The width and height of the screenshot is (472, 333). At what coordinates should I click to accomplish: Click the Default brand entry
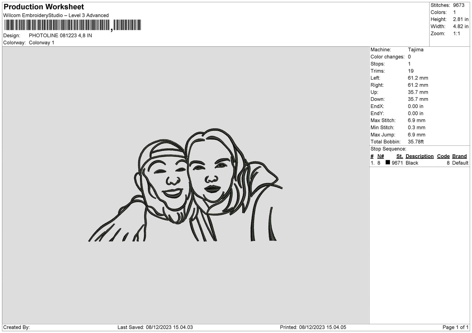pos(460,163)
